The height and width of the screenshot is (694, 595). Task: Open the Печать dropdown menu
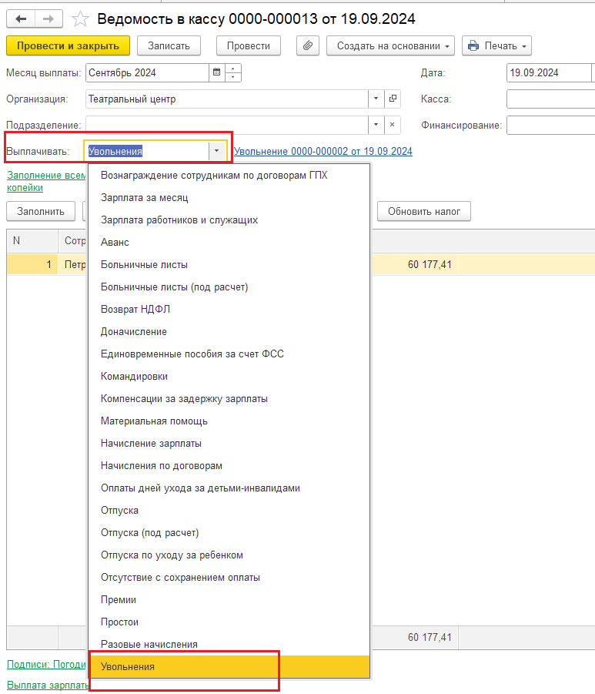(x=496, y=45)
